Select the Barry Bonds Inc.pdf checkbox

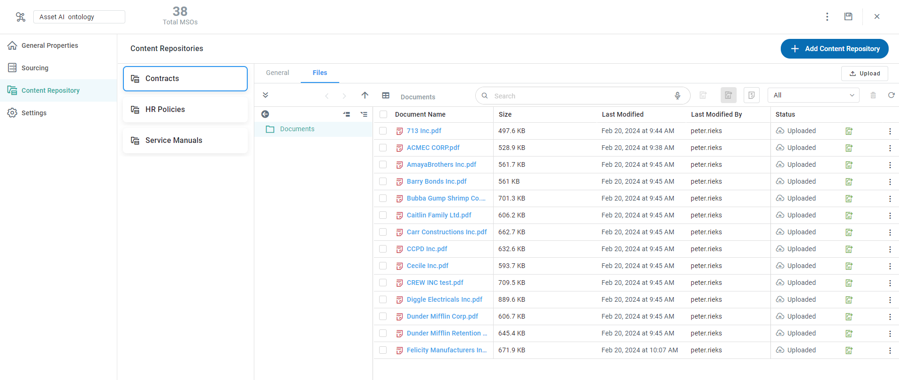[x=383, y=181]
